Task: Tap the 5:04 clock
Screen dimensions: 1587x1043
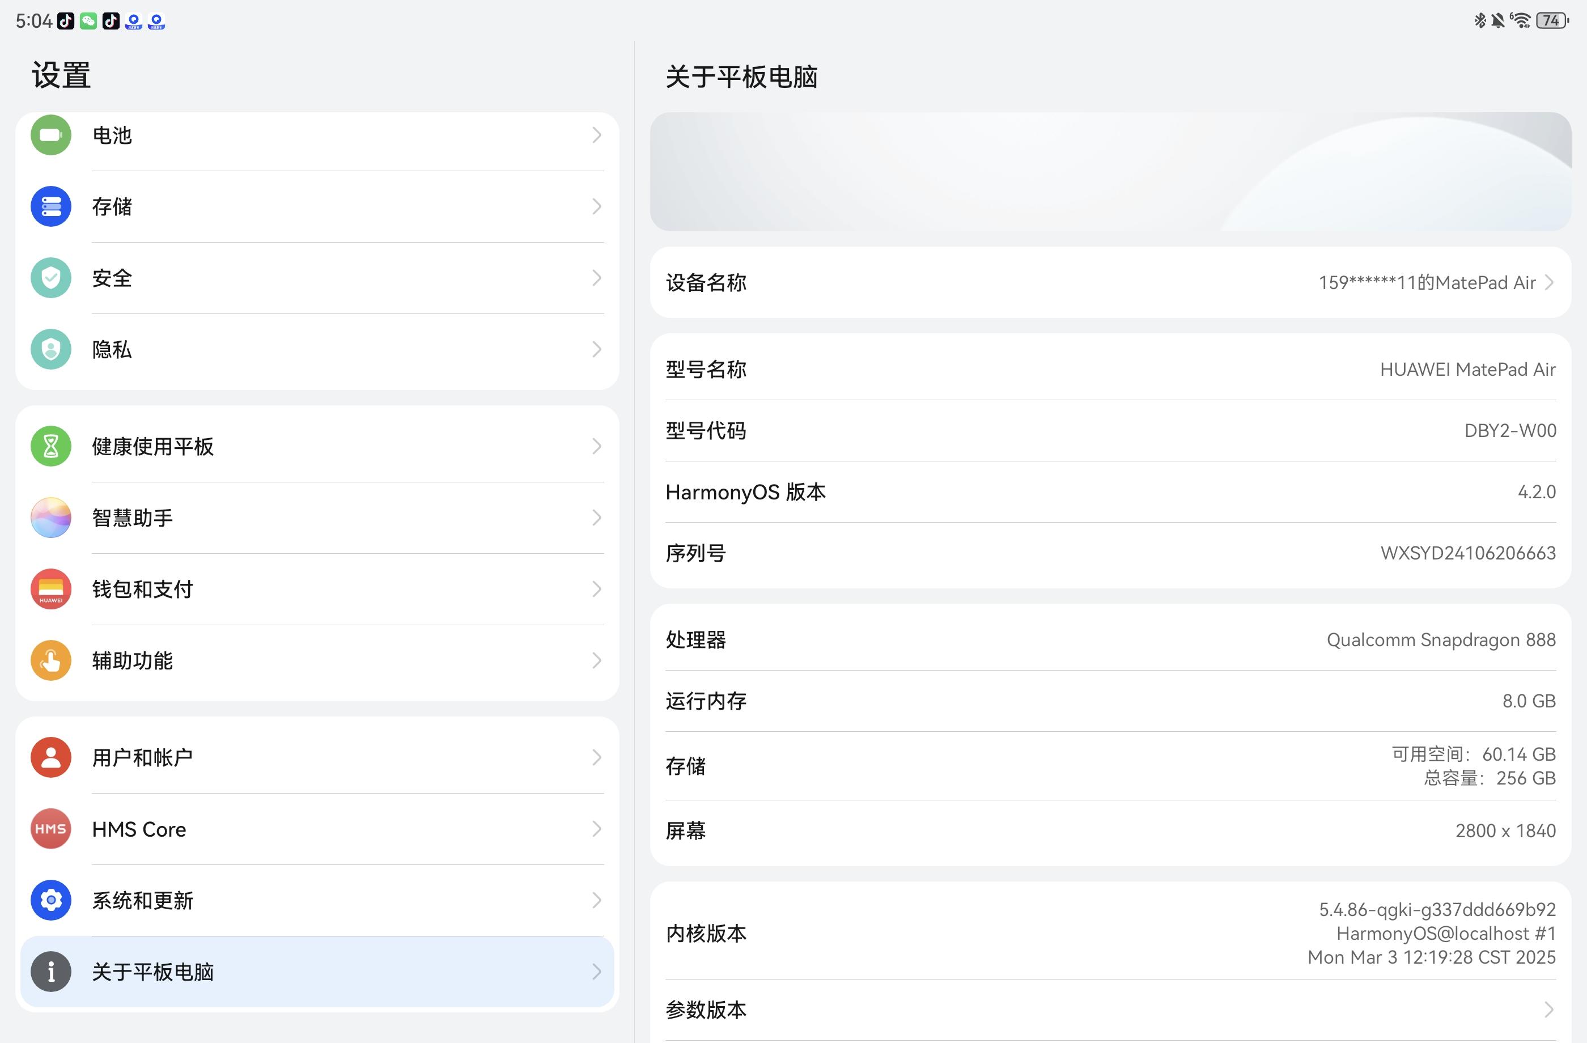Action: point(33,22)
